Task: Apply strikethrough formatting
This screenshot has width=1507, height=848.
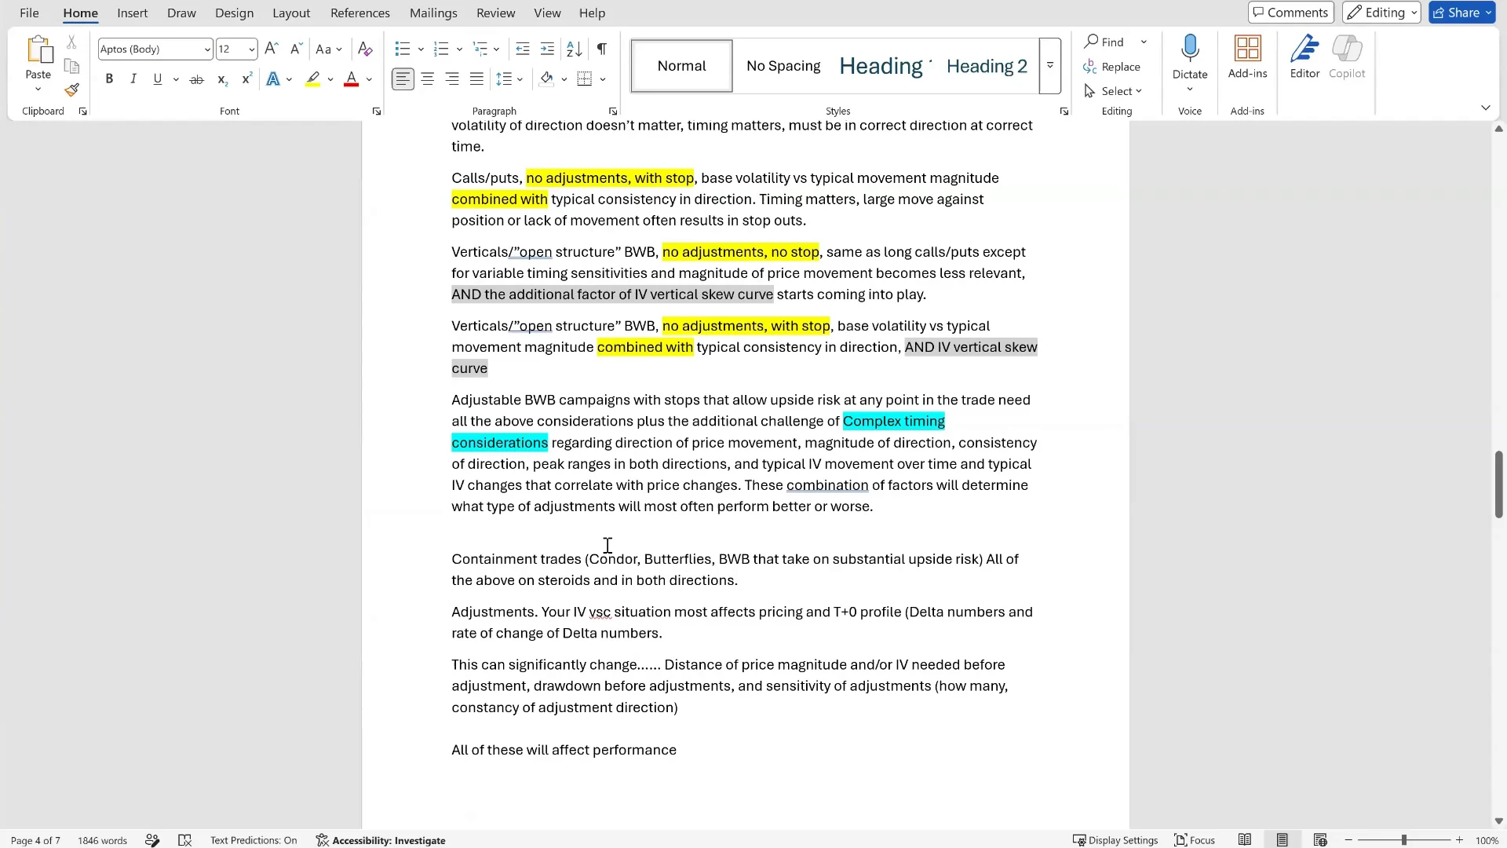Action: click(x=196, y=79)
